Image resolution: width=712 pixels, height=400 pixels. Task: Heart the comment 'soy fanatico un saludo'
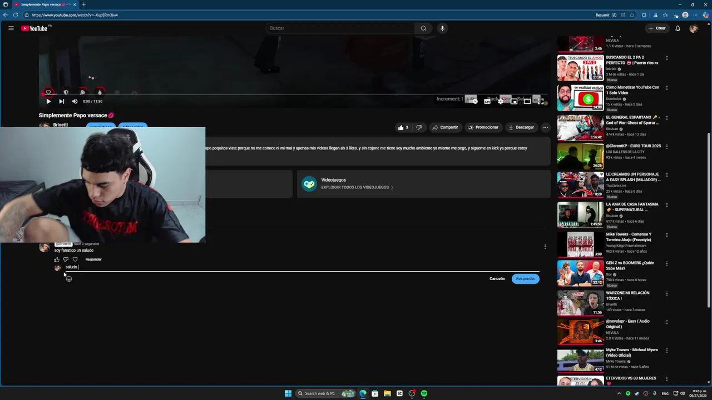click(75, 259)
